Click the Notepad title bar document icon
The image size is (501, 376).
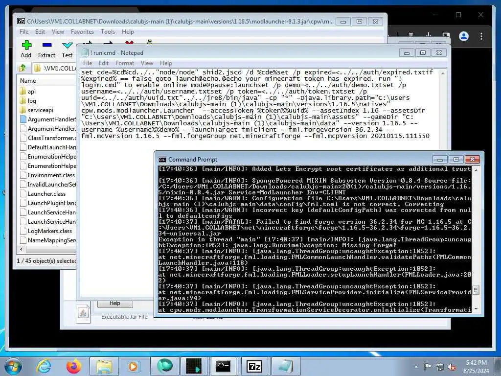(85, 52)
